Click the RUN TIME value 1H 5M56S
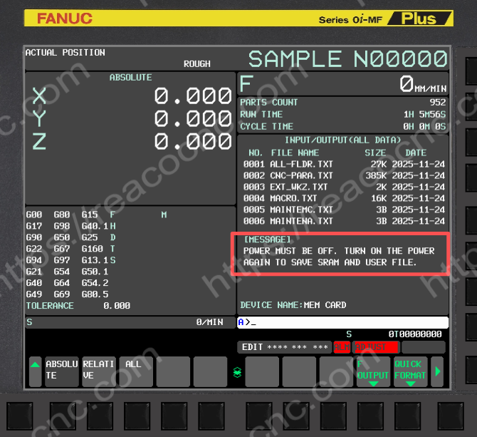Viewport: 477px width, 437px height. (x=424, y=115)
